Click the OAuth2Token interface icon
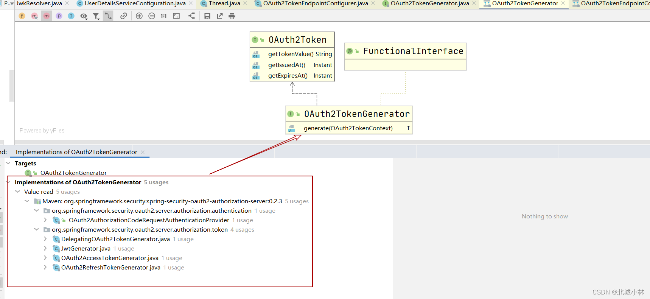The image size is (650, 299). coord(255,40)
